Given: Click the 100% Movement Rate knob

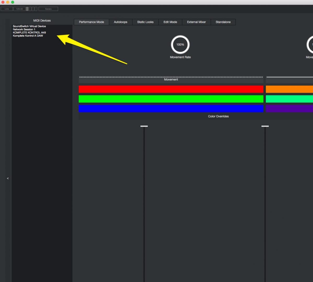Looking at the screenshot, I should [x=180, y=45].
